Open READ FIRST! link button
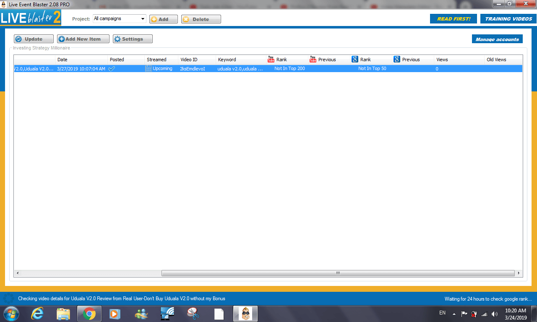Screen dimensions: 537x322 454,19
